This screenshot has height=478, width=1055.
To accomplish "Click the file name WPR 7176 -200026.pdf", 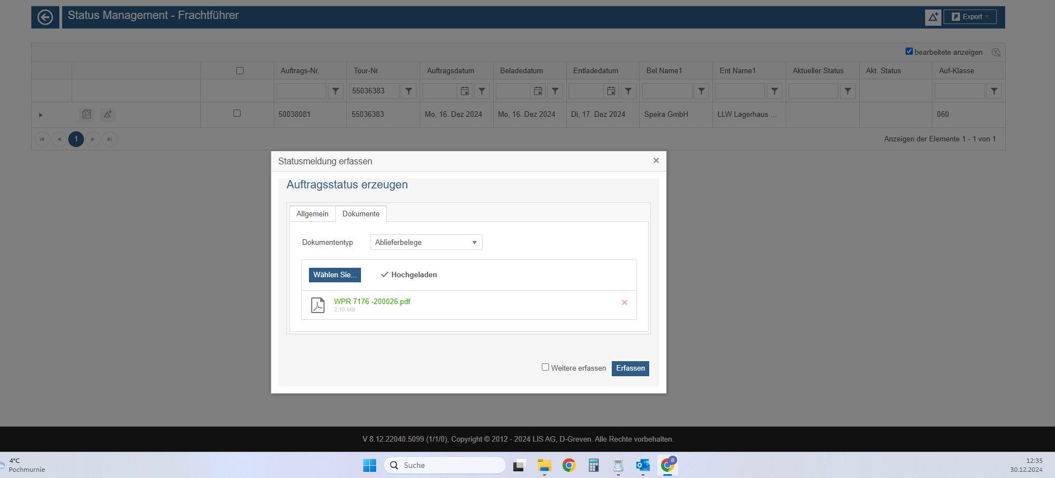I will (x=372, y=301).
